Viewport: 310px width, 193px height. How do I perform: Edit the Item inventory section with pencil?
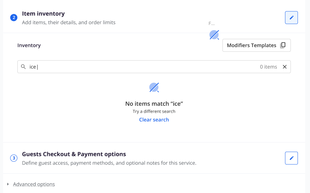click(291, 18)
